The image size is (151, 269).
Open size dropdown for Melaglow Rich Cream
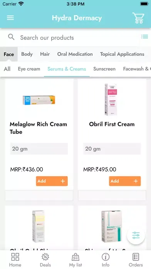(x=39, y=149)
